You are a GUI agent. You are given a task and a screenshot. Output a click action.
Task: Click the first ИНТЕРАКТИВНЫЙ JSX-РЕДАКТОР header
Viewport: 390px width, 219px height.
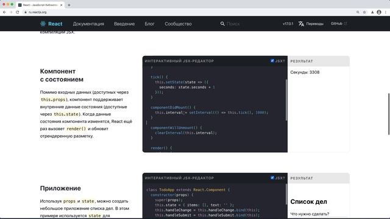point(179,61)
